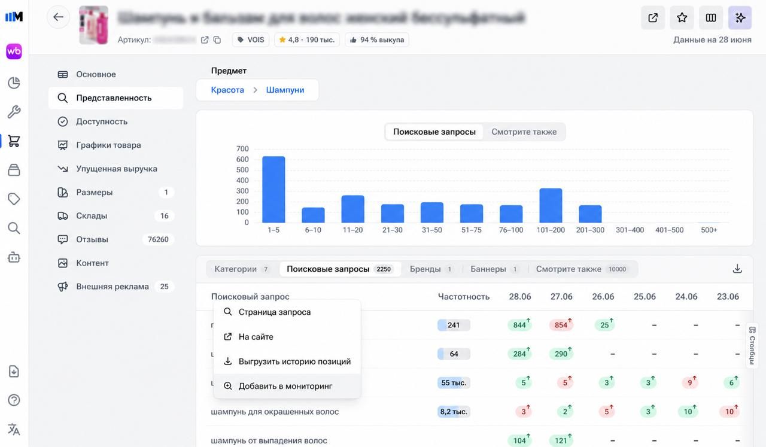Open Упущенная выручка in sidebar
Image resolution: width=766 pixels, height=447 pixels.
[x=116, y=169]
